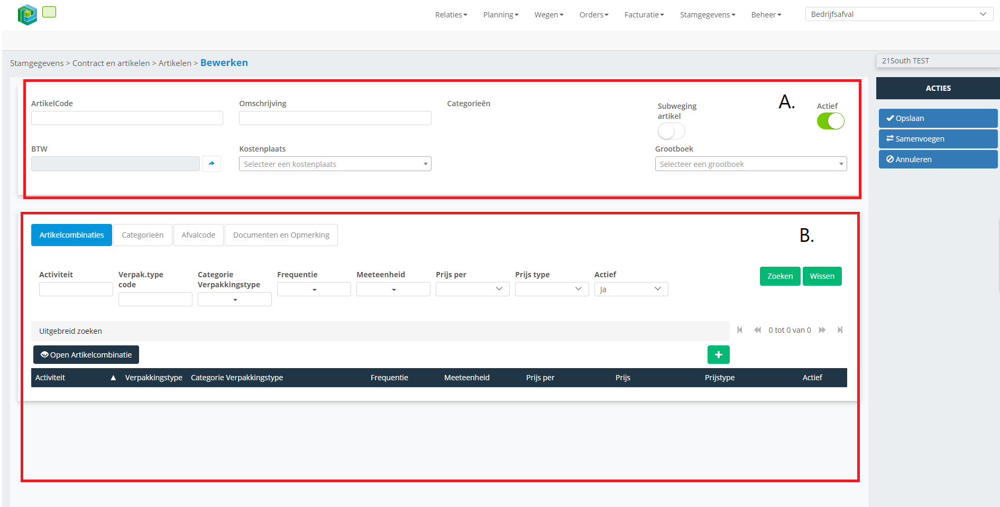1000x507 pixels.
Task: Click the green plus add button
Action: tap(718, 355)
